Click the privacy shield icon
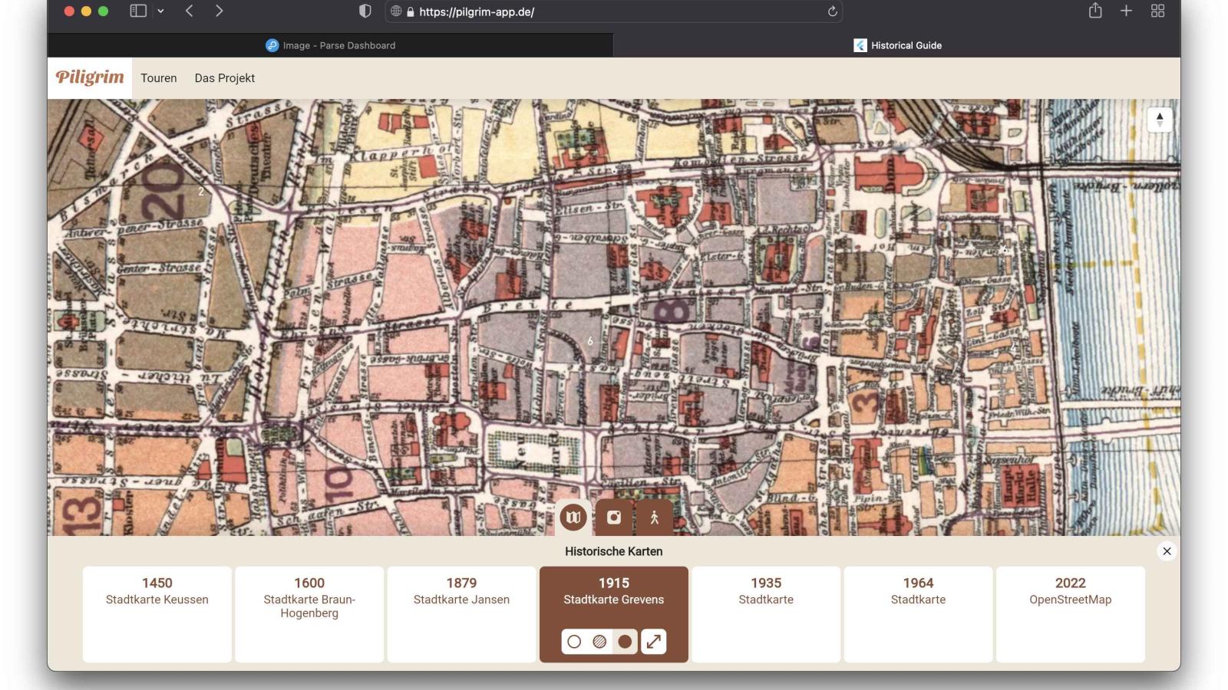The height and width of the screenshot is (690, 1228). point(365,11)
